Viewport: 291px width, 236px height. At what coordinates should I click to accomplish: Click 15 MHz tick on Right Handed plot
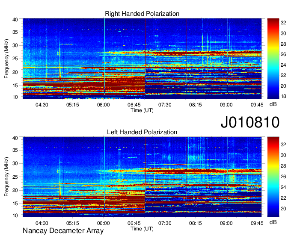tap(15, 86)
